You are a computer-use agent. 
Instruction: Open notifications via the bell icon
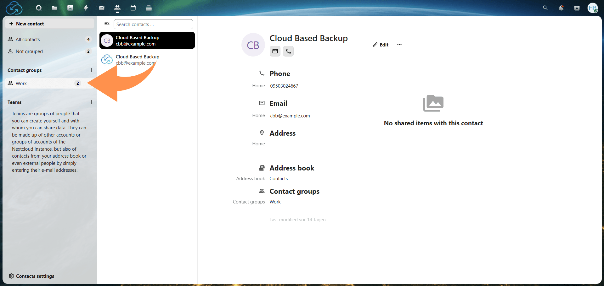561,8
